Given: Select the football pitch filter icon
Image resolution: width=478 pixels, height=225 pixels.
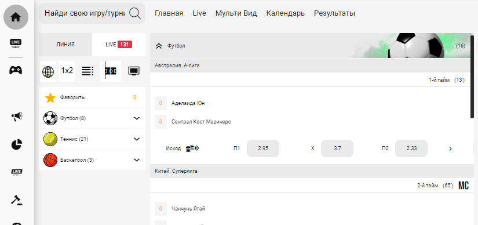Looking at the screenshot, I should tap(111, 71).
